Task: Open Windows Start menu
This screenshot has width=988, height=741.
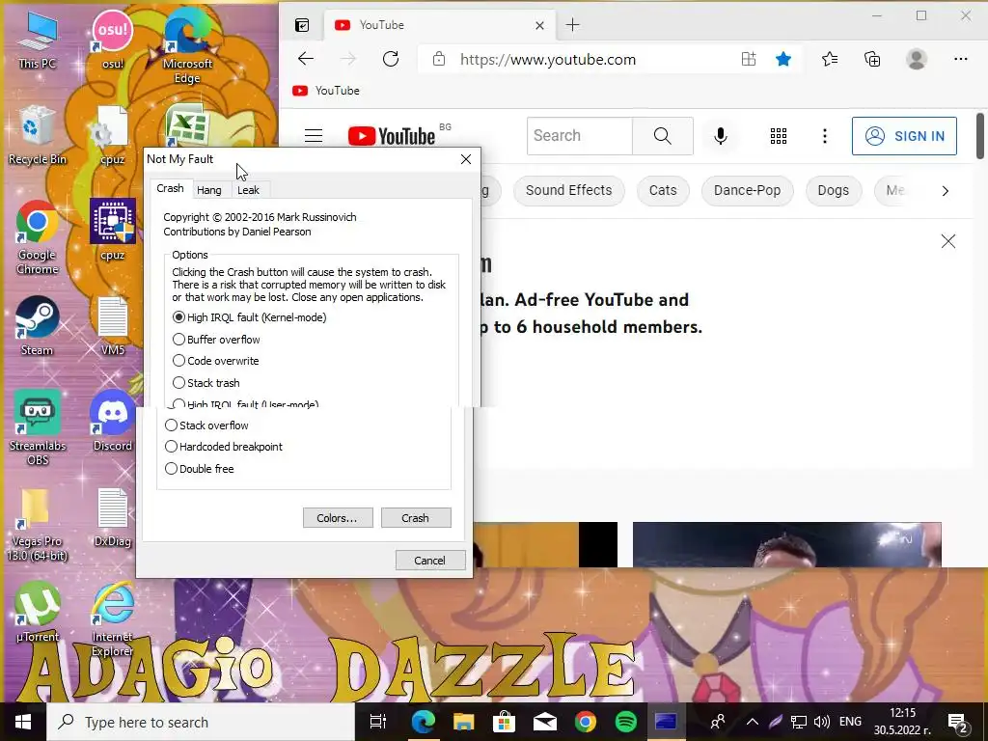Action: pyautogui.click(x=23, y=722)
